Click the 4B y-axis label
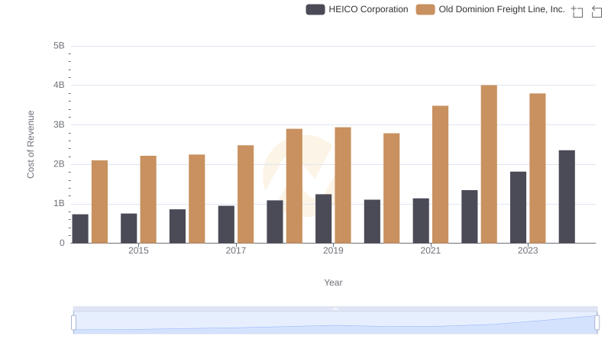The image size is (611, 352). coord(59,85)
